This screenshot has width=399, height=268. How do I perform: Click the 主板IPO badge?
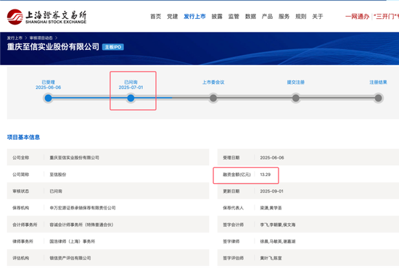coord(113,47)
